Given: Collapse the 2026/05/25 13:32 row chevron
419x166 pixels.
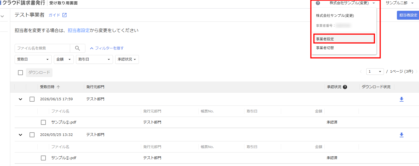Looking at the screenshot, I should [x=20, y=135].
